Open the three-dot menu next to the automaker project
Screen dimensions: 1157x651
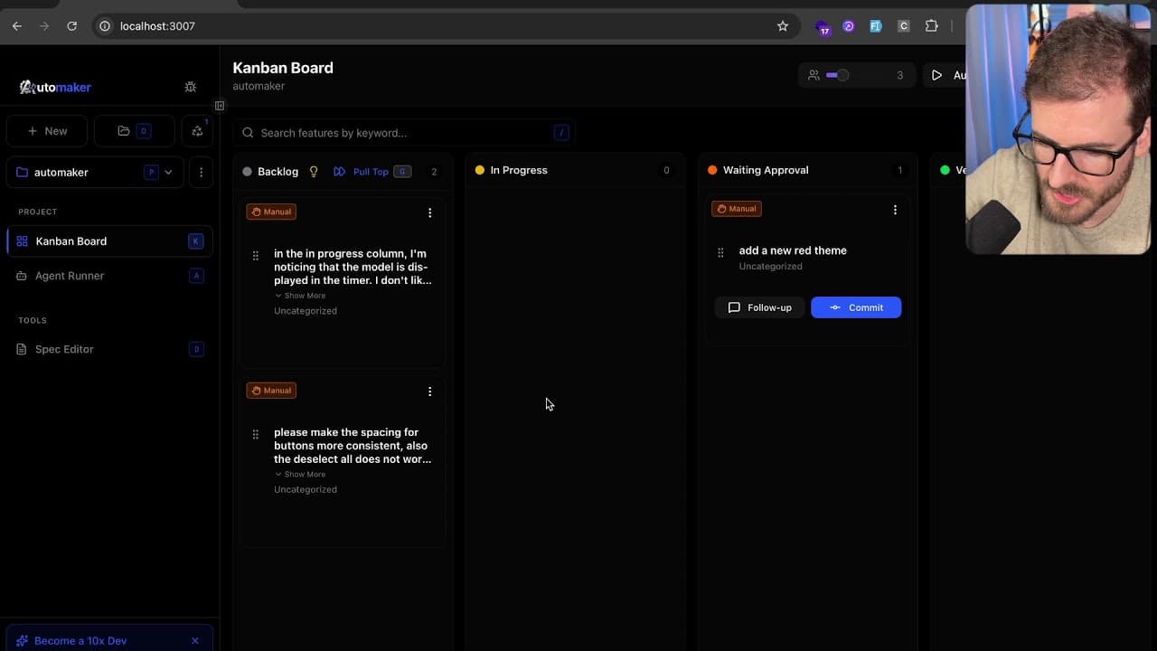201,172
